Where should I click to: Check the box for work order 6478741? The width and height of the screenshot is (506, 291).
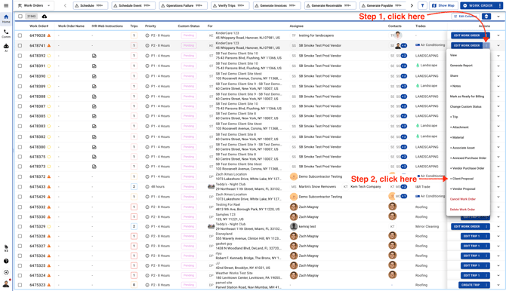tap(20, 45)
